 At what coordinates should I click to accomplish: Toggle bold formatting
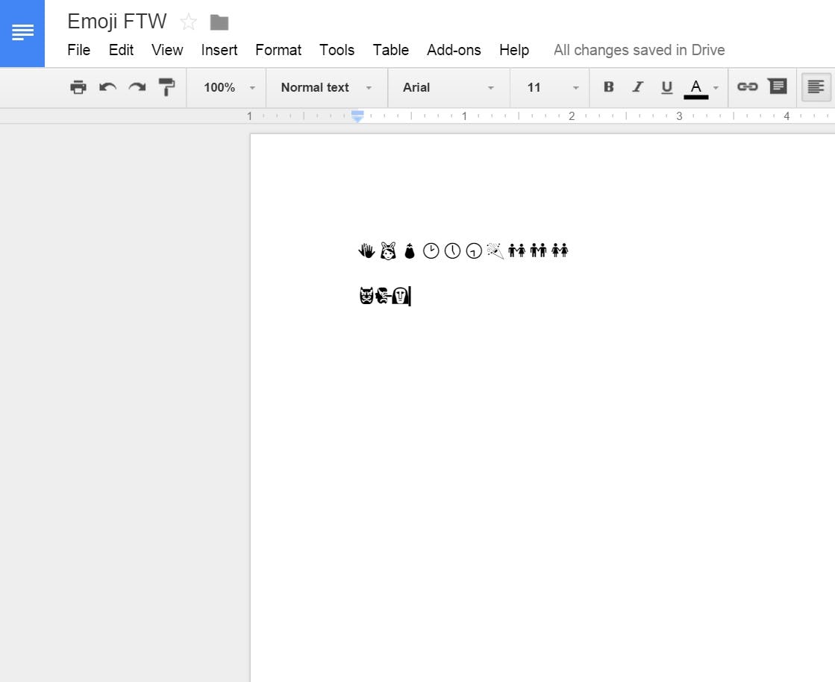[x=608, y=87]
